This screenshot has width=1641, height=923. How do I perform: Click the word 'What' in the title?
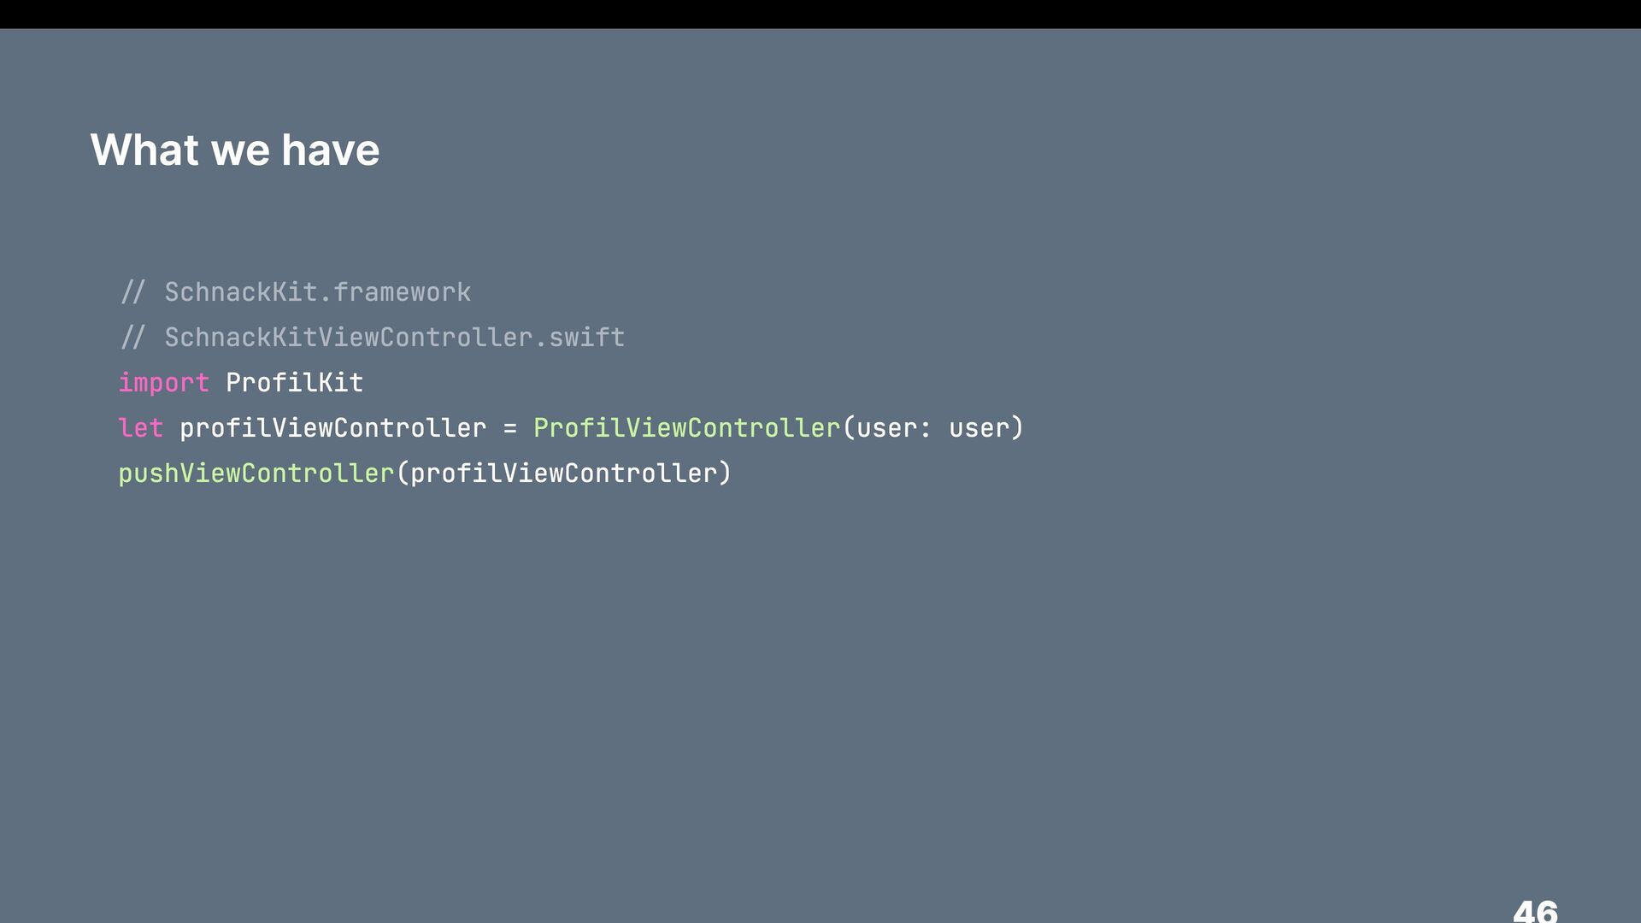(x=144, y=150)
